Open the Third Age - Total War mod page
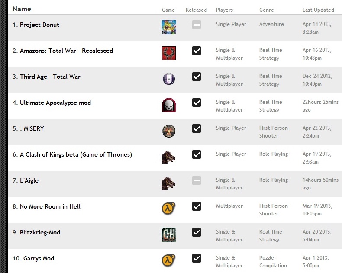The height and width of the screenshot is (273, 342). [50, 77]
